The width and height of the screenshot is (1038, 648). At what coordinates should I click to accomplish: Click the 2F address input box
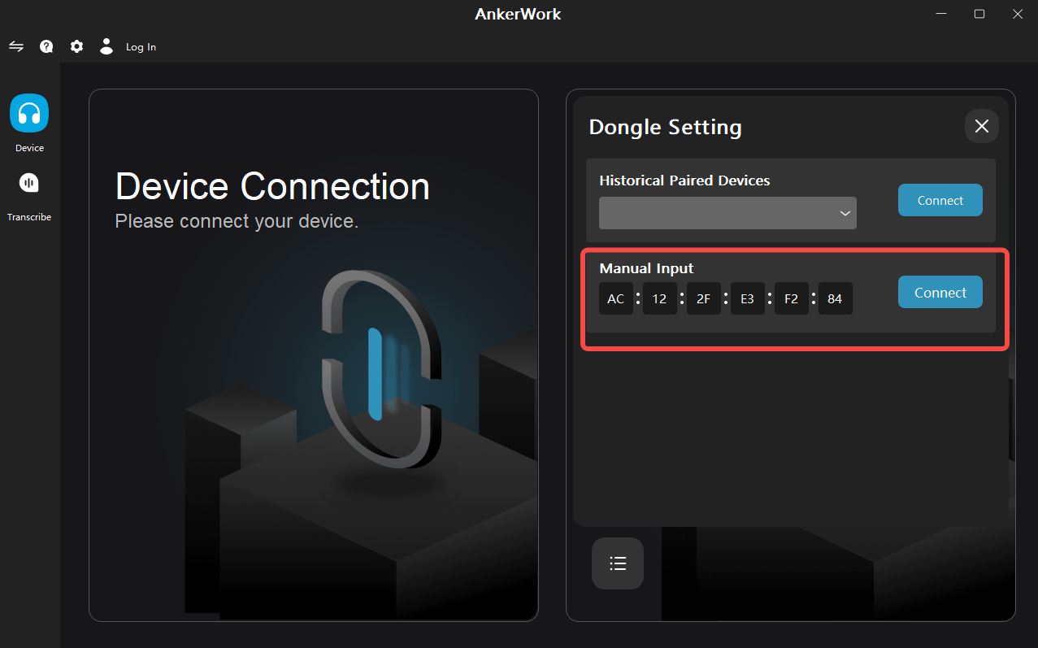pos(703,299)
